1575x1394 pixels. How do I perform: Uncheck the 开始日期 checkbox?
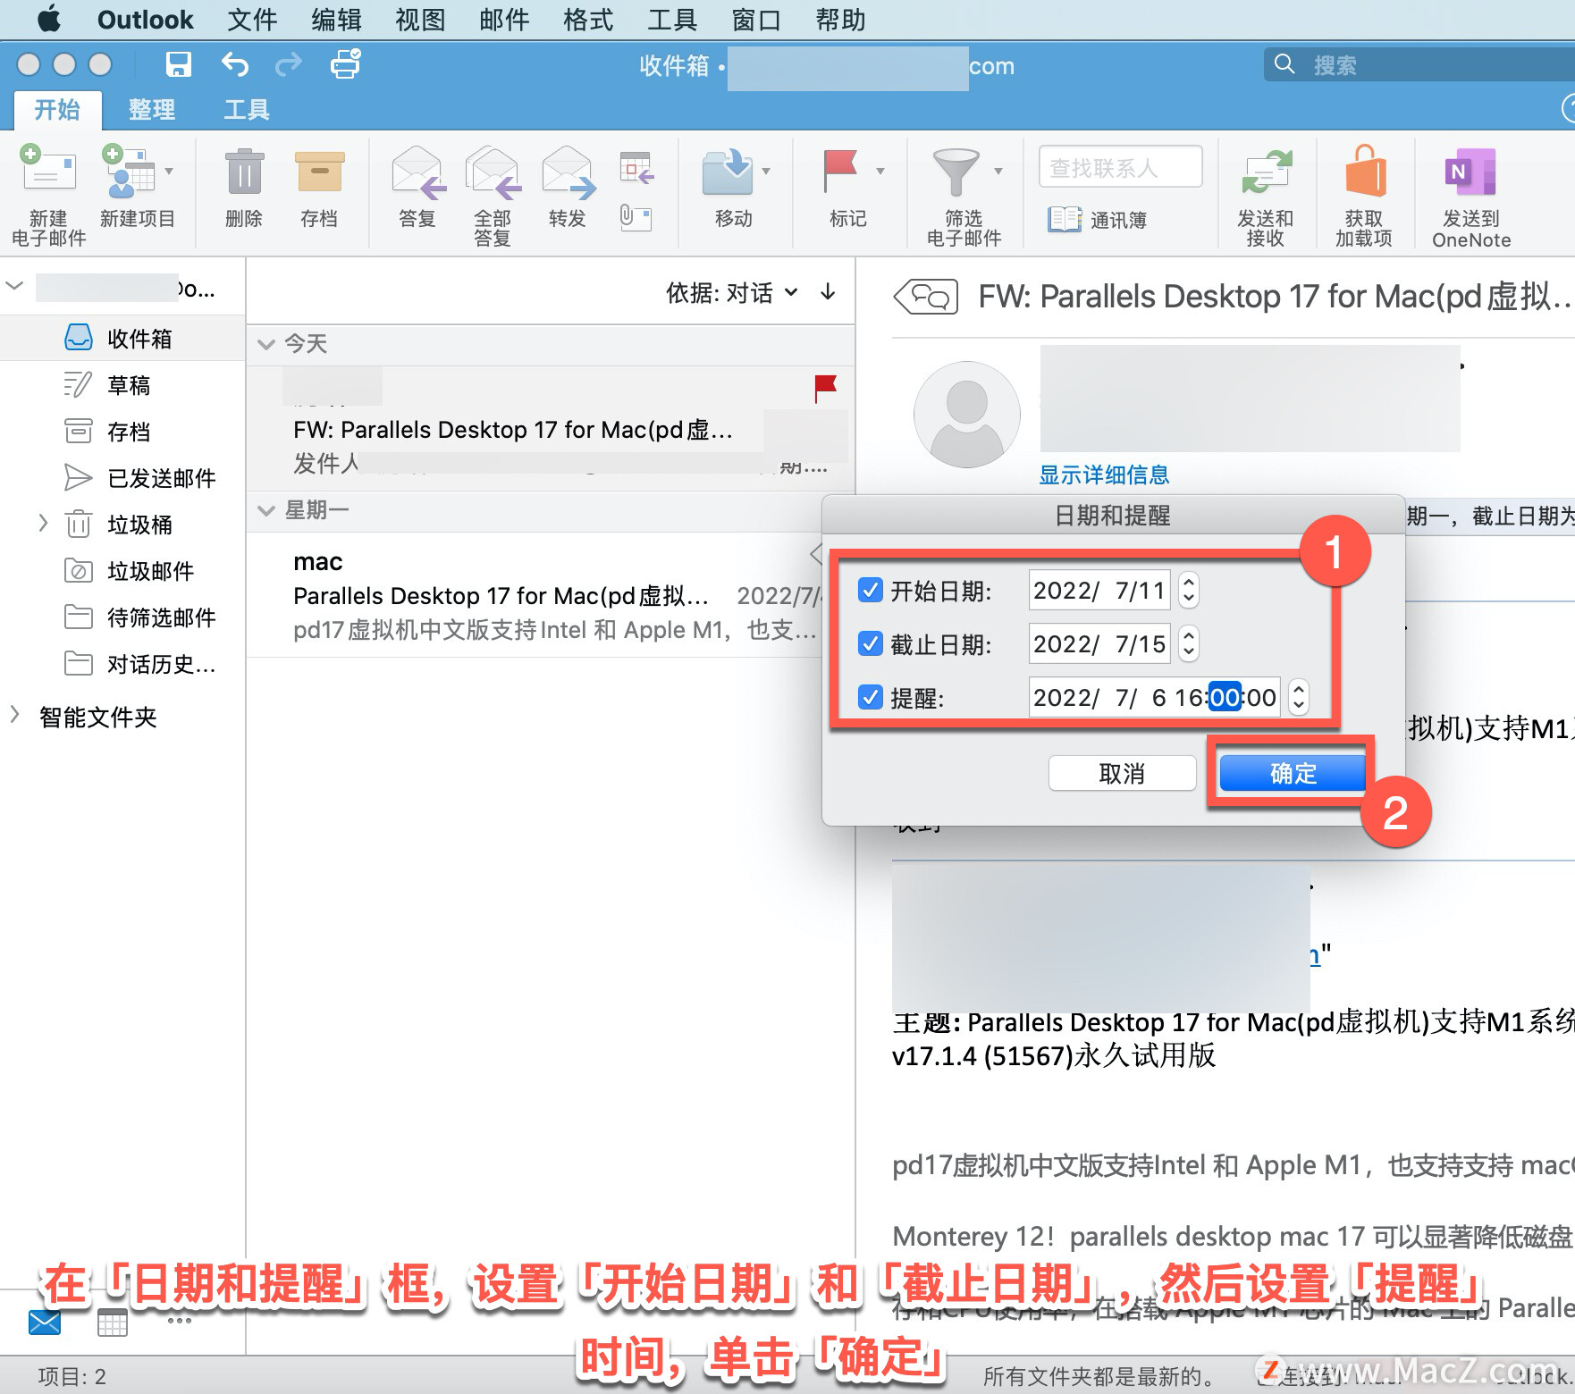870,590
